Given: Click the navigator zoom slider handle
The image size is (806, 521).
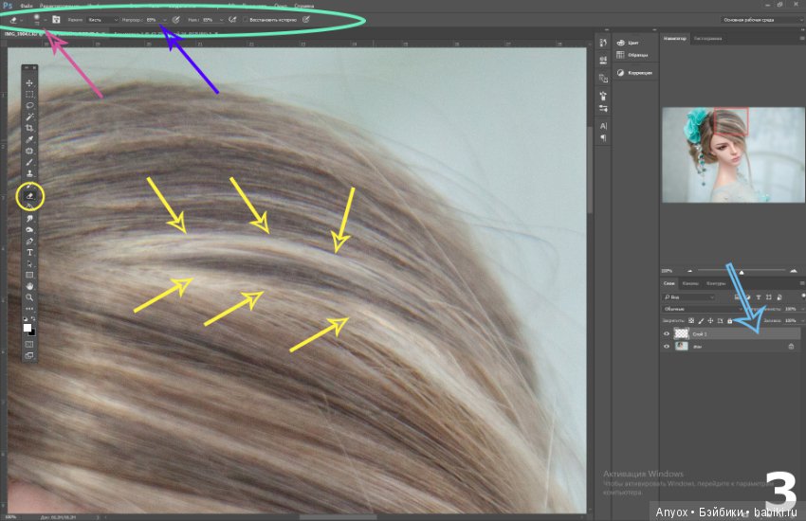Looking at the screenshot, I should click(x=742, y=272).
